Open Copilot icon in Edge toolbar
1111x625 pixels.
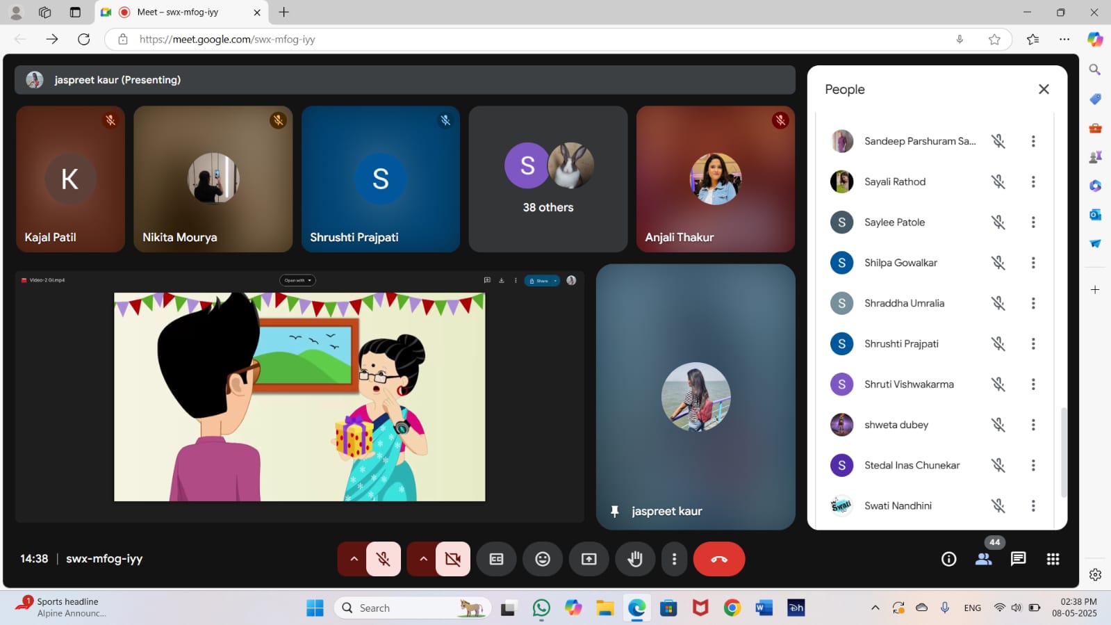tap(1095, 39)
